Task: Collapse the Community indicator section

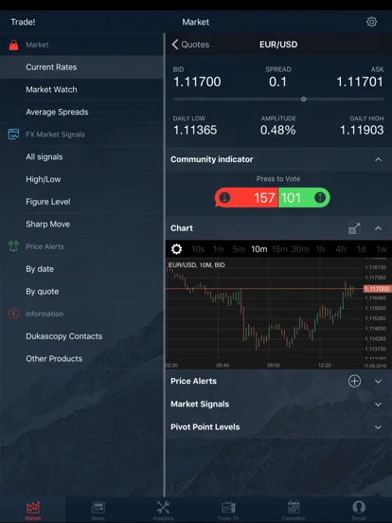Action: pyautogui.click(x=378, y=159)
